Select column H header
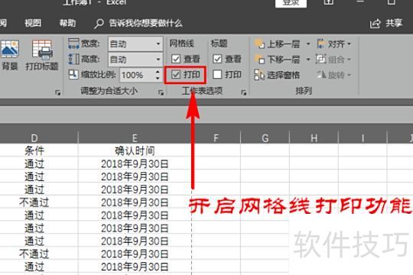This screenshot has height=275, width=413. (314, 138)
